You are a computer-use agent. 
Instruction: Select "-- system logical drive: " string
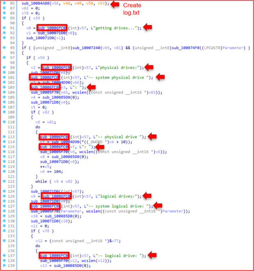click(x=117, y=206)
